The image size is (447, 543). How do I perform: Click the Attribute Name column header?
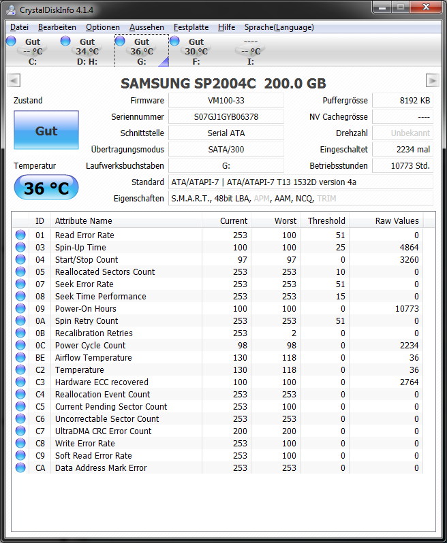tap(126, 221)
